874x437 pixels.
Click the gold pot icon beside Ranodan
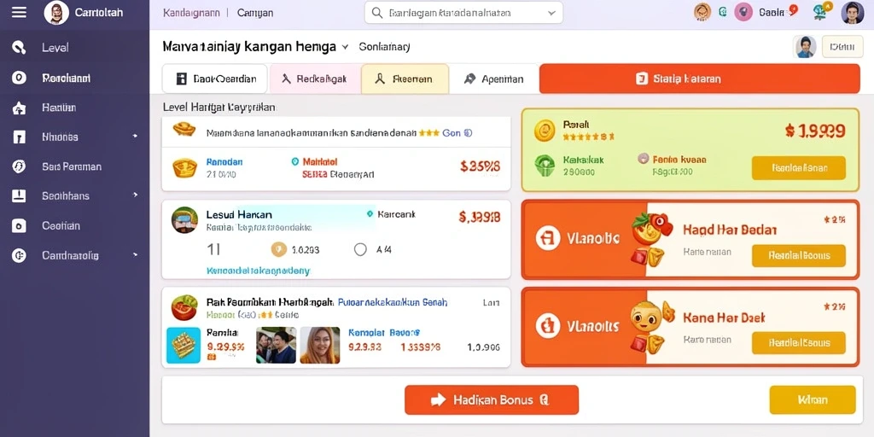(x=184, y=166)
